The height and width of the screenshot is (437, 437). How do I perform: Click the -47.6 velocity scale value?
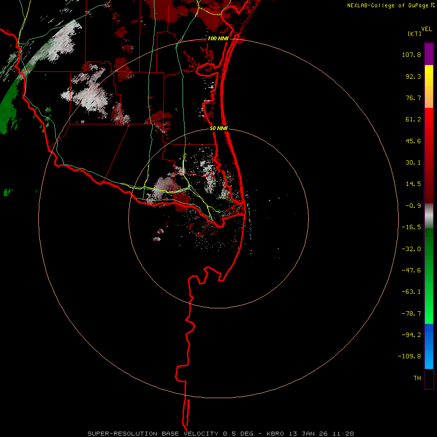(x=411, y=270)
